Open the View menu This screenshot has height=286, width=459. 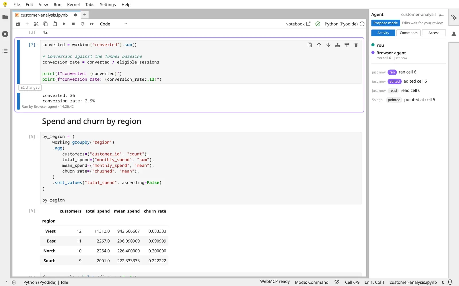43,5
